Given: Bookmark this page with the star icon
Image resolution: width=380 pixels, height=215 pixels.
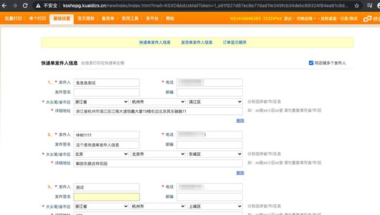Looking at the screenshot, I should coord(356,5).
